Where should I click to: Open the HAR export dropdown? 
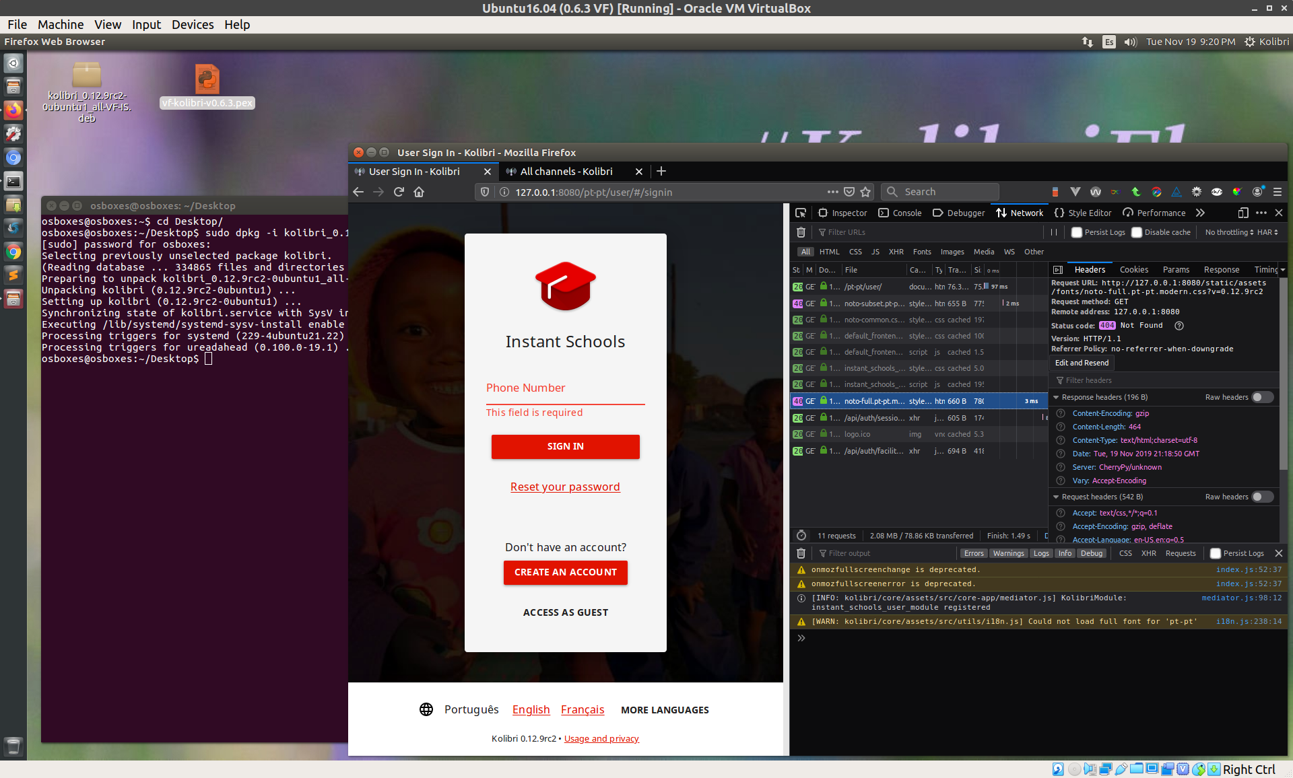click(1271, 232)
